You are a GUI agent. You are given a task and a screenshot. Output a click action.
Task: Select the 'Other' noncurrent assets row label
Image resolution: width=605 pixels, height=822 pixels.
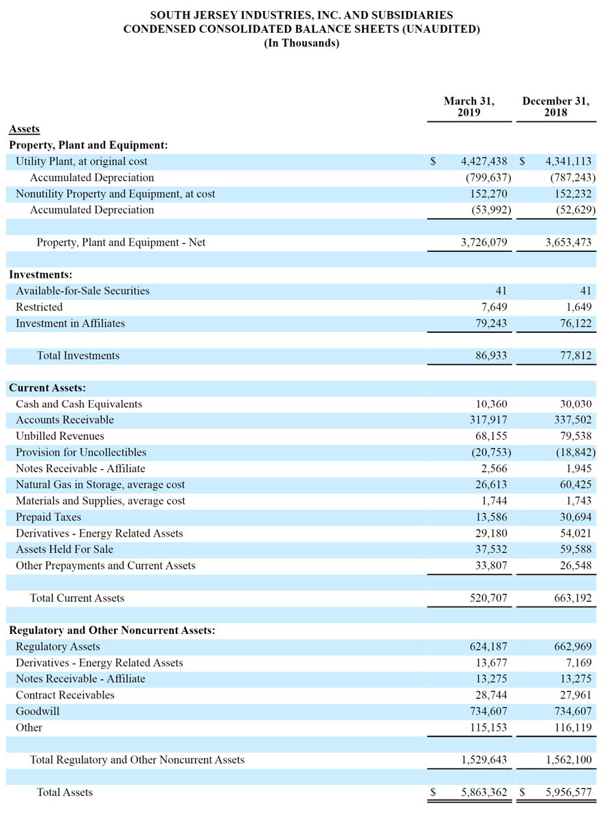(x=29, y=727)
